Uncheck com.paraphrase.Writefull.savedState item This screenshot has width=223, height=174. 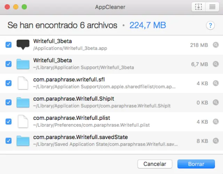click(9, 141)
